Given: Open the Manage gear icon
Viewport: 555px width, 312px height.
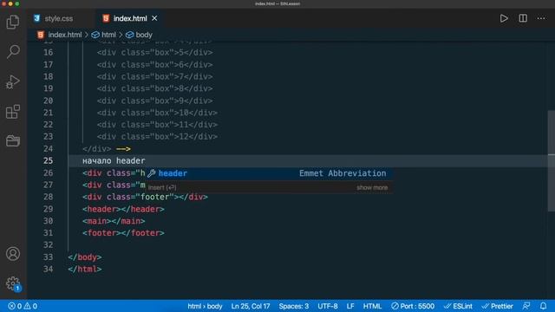Looking at the screenshot, I should (x=13, y=283).
